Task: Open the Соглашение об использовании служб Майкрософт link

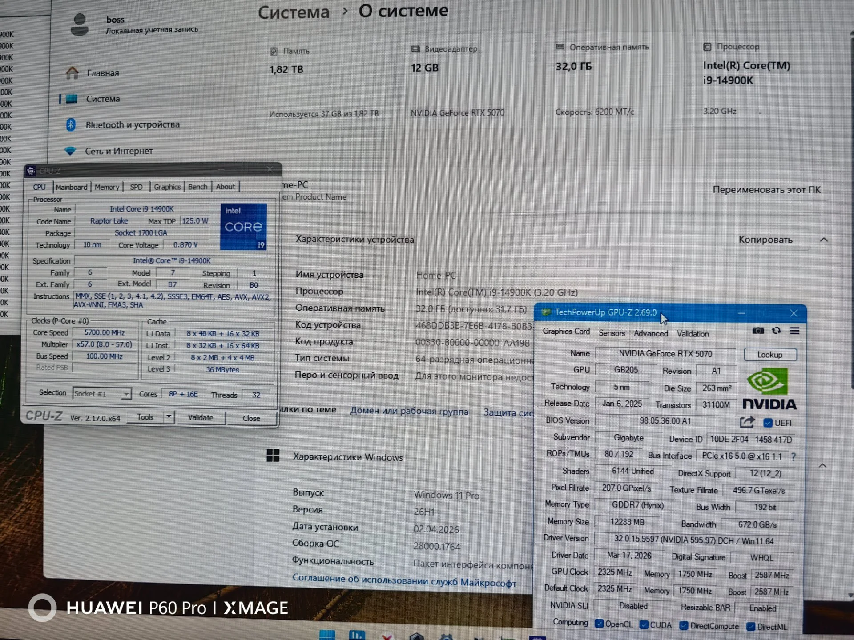Action: [404, 580]
